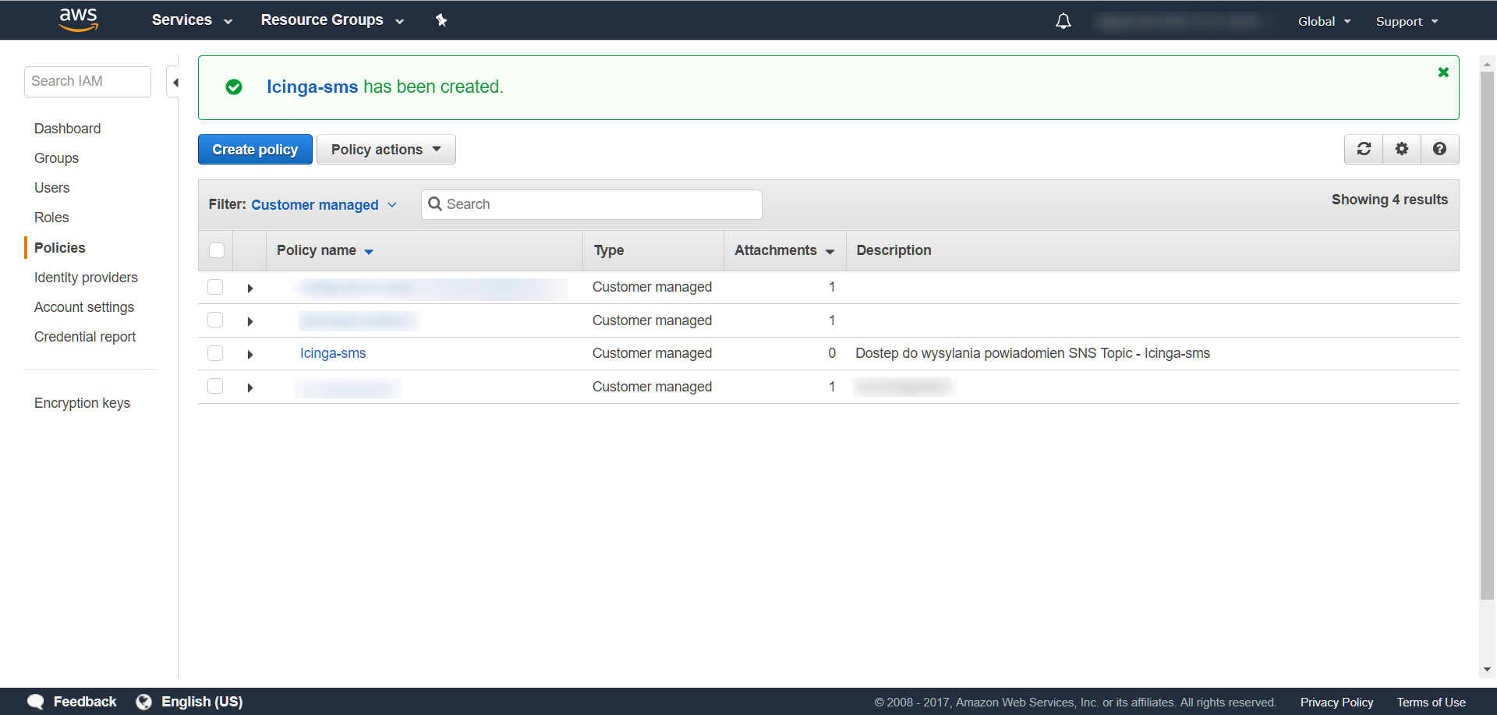
Task: Focus the policy Search field
Action: point(592,204)
